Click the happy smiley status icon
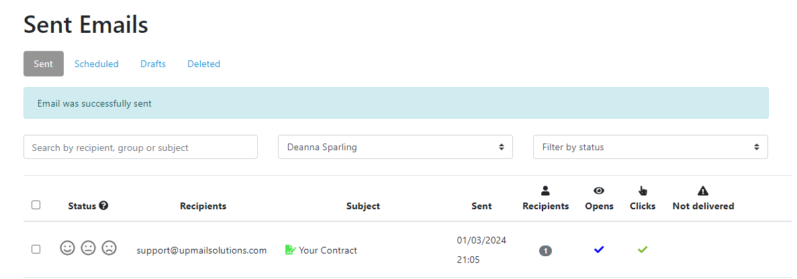Viewport: 797px width, 279px height. click(68, 248)
